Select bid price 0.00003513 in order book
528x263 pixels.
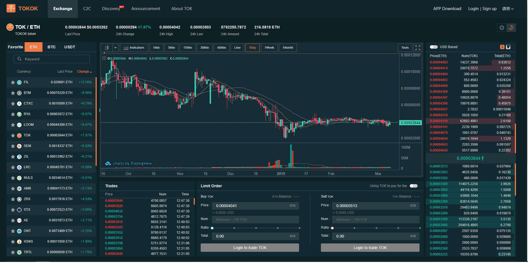pos(439,166)
